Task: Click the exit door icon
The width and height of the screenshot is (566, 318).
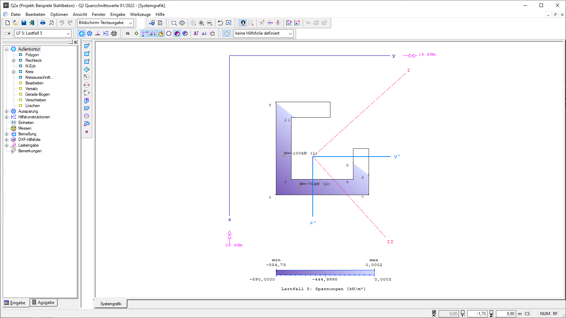Action: (x=32, y=23)
